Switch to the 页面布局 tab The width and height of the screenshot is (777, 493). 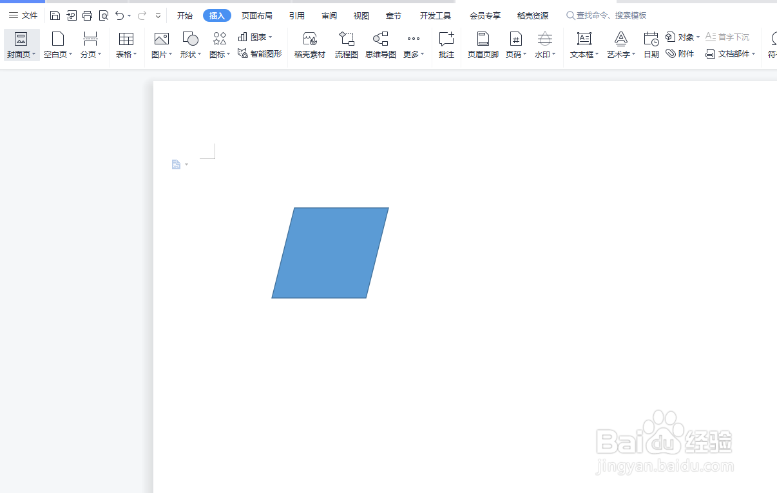(257, 15)
